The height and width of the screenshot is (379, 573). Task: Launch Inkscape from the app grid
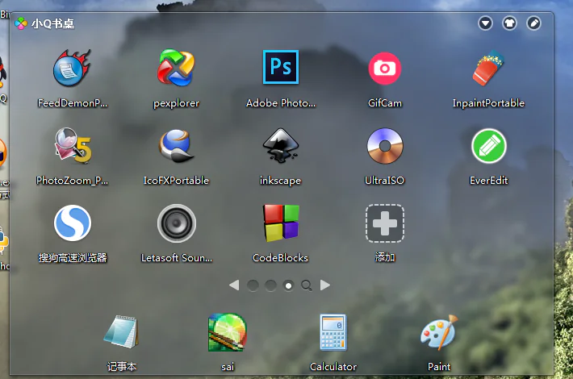click(281, 146)
